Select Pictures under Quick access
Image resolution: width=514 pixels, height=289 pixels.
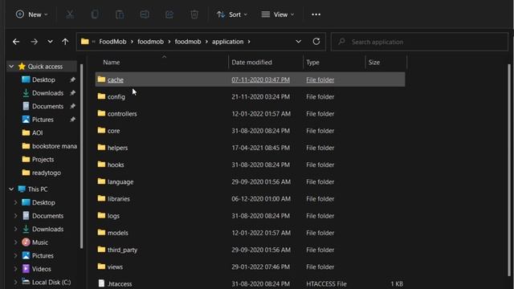click(x=43, y=120)
